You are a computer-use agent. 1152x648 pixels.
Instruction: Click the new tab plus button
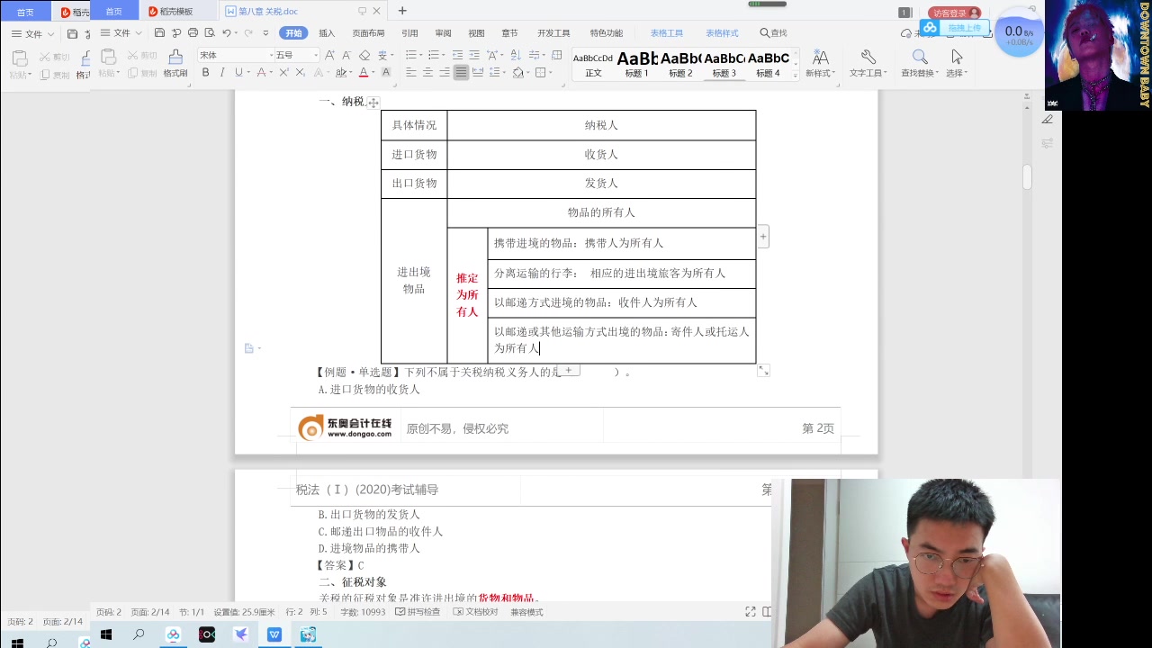402,11
